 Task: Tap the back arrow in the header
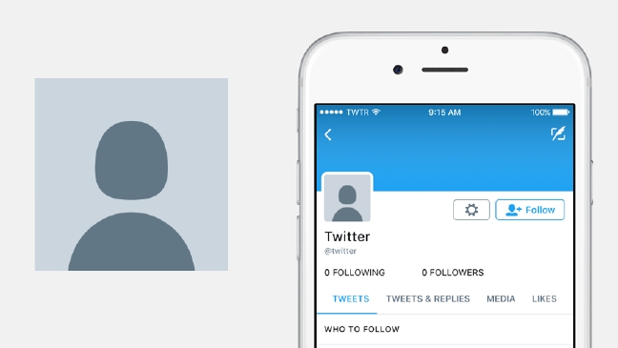tap(328, 134)
